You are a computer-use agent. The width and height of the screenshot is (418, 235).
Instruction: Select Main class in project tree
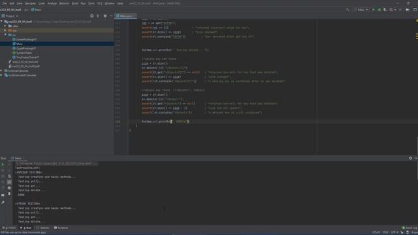coord(18,44)
